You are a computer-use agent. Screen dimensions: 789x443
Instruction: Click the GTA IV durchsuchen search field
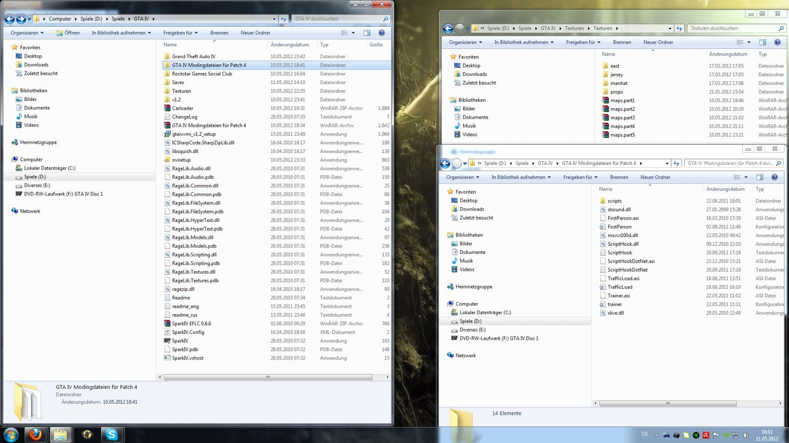(x=340, y=19)
